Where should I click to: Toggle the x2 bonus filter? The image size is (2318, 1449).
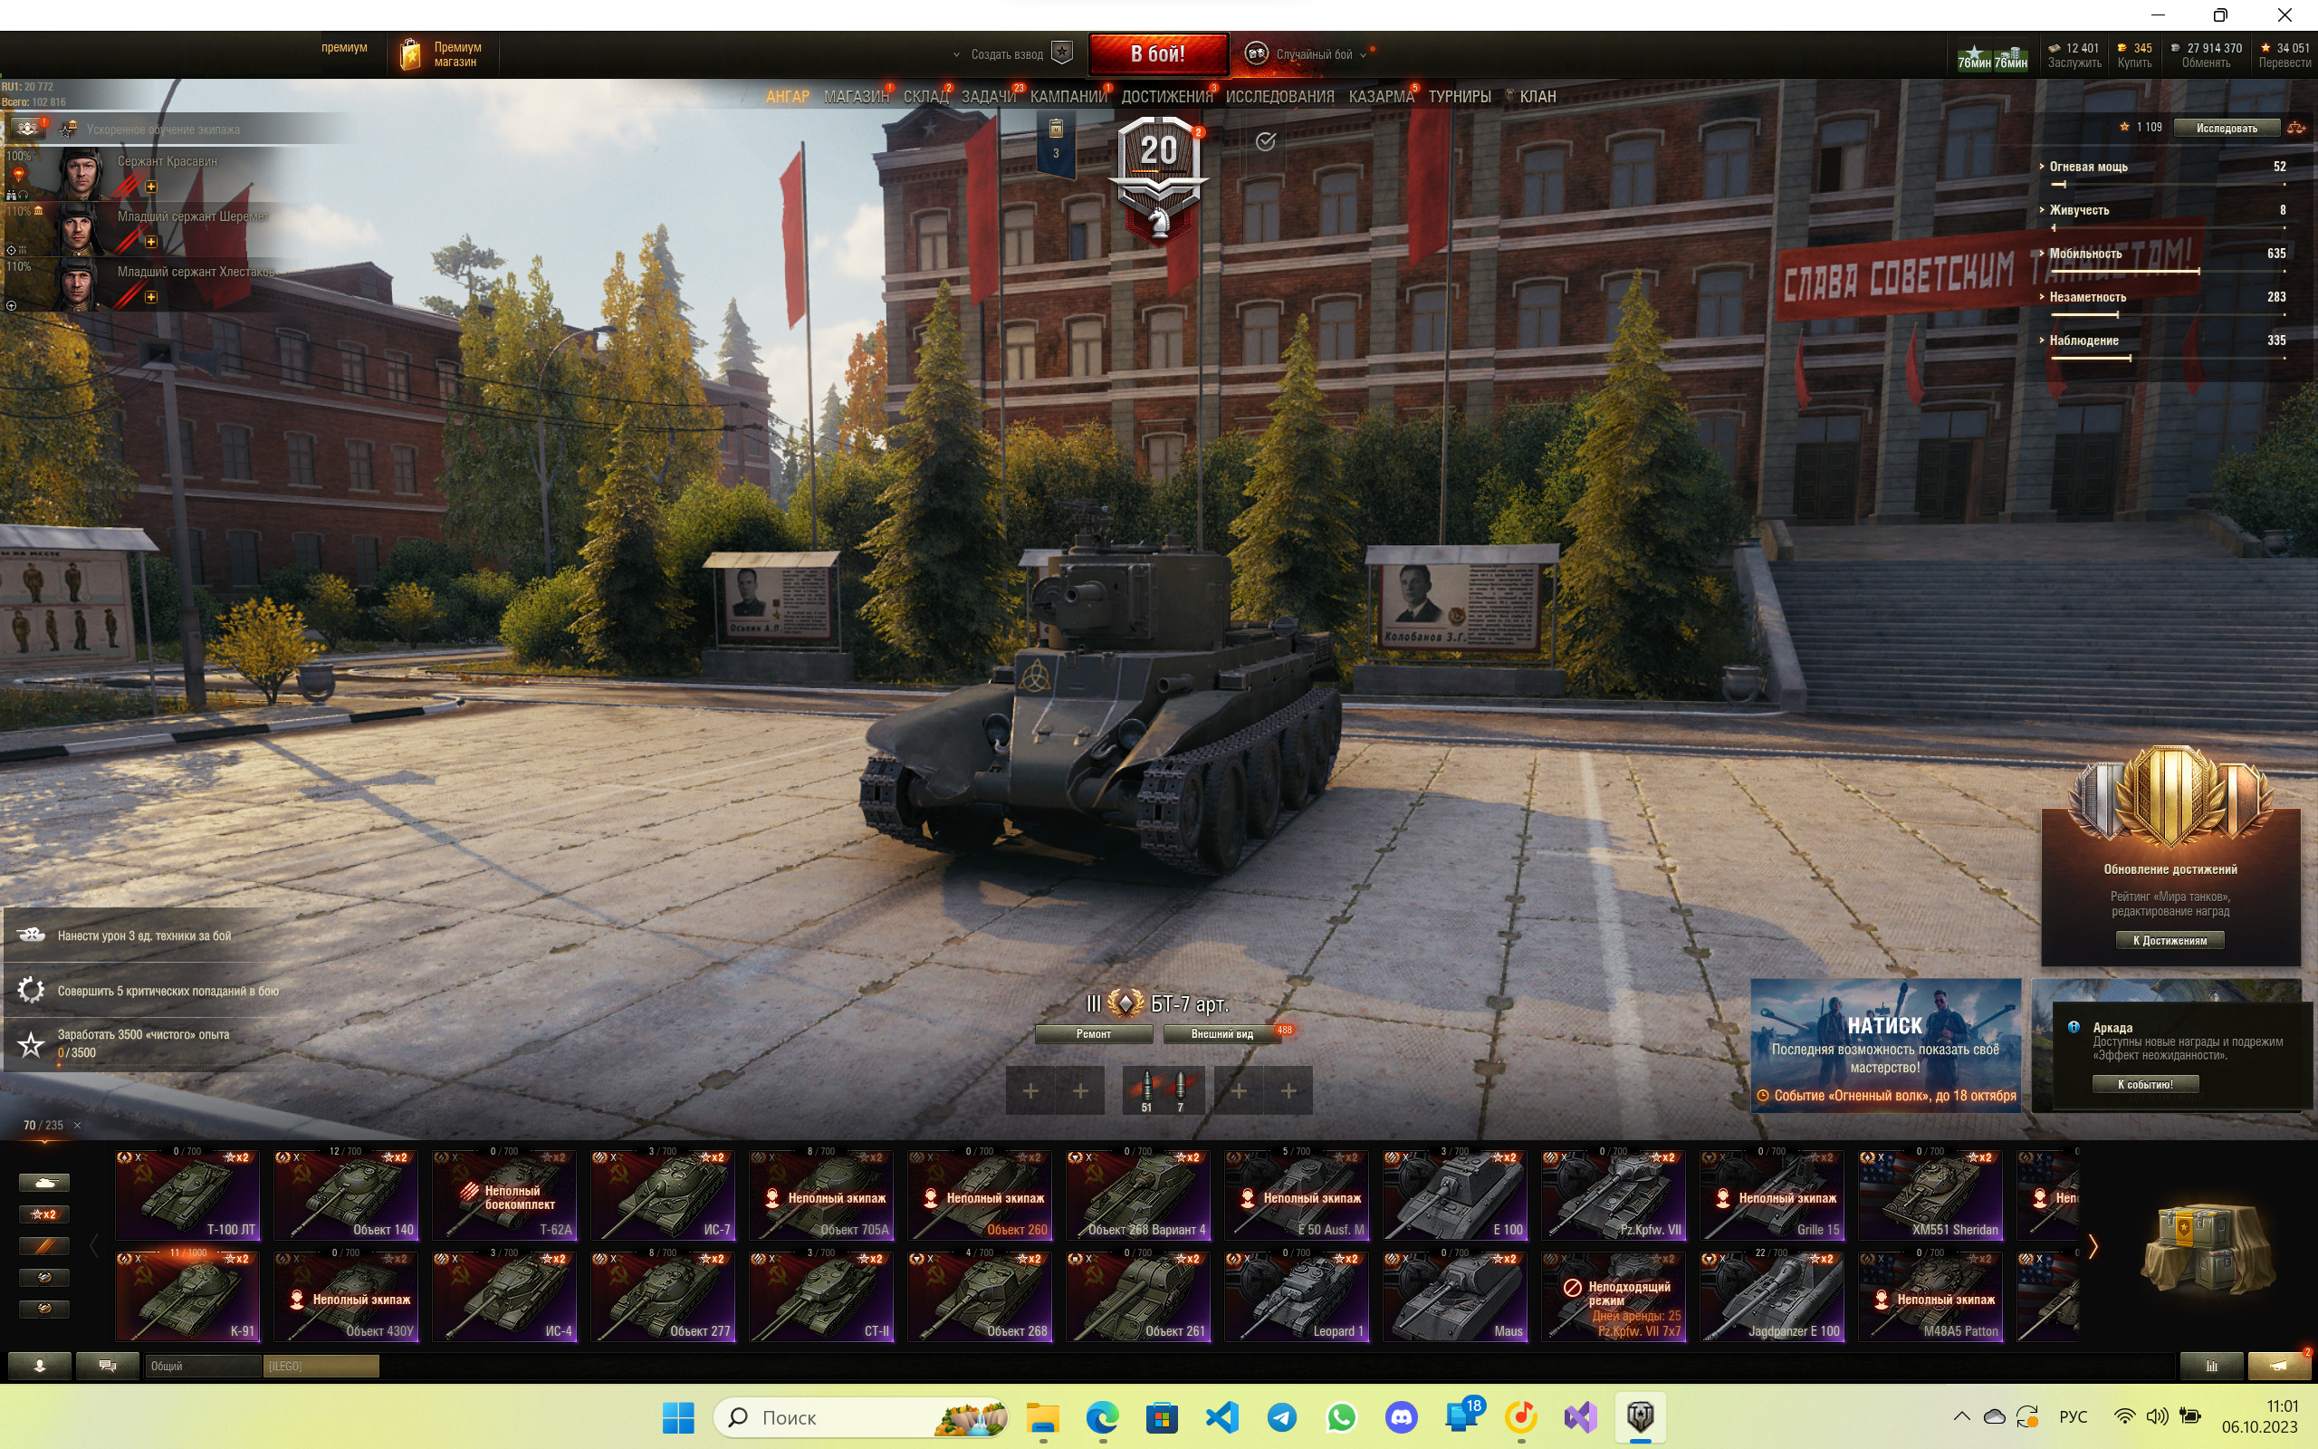pyautogui.click(x=44, y=1214)
